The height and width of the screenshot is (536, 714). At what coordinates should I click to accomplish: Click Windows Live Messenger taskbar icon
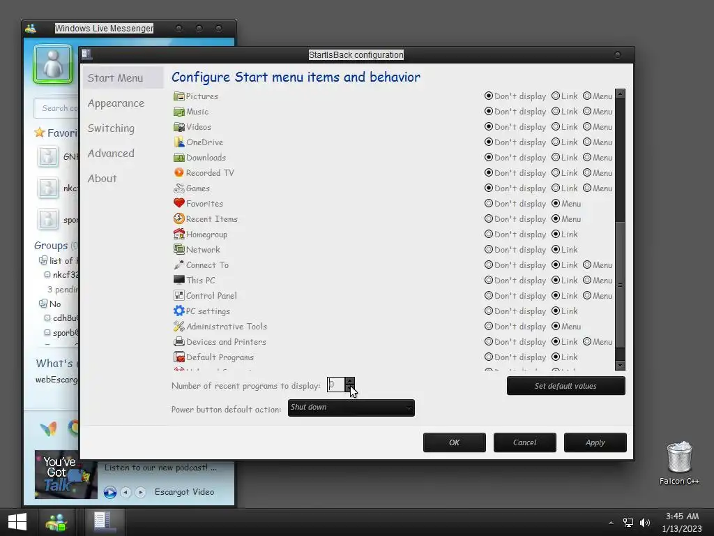[x=56, y=522]
